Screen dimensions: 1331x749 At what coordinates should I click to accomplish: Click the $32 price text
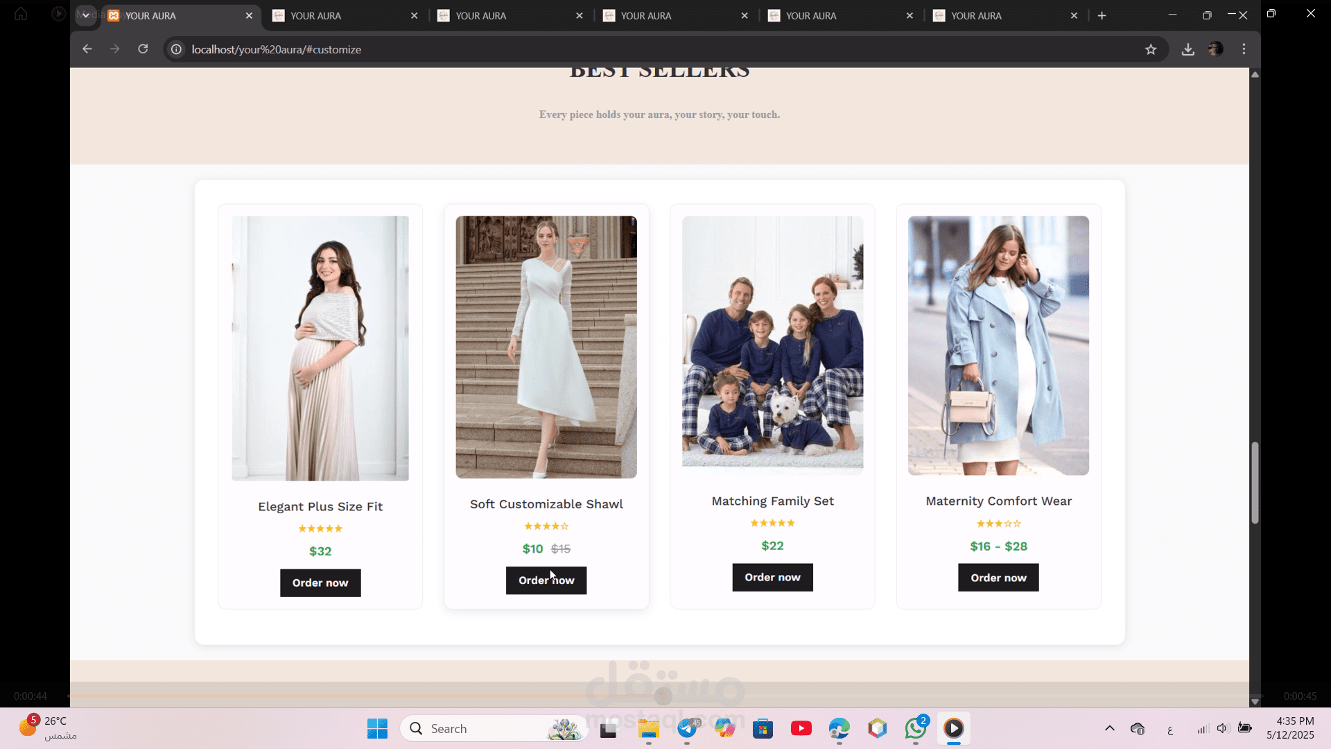[x=320, y=551]
